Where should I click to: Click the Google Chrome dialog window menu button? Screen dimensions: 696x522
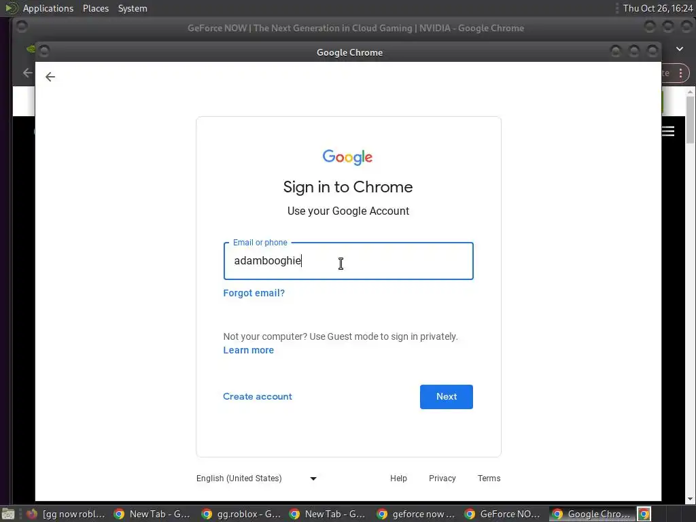pos(44,52)
